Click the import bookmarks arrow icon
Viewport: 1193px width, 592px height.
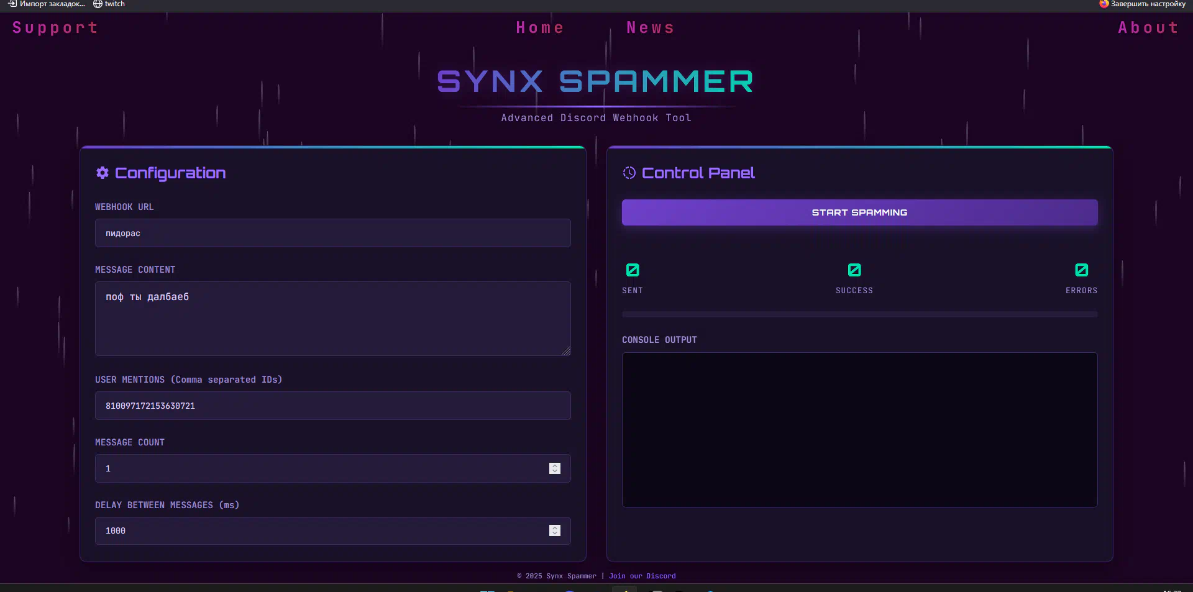[12, 4]
